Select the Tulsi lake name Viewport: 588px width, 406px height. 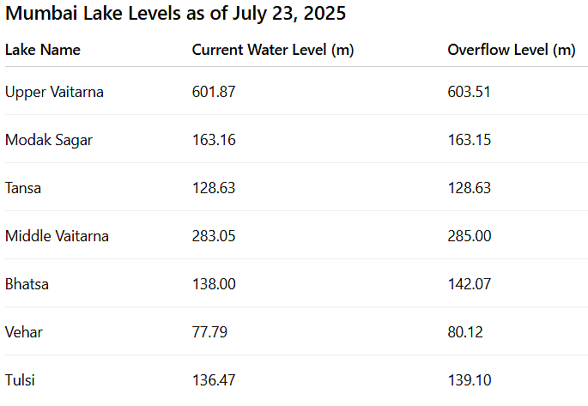click(x=20, y=380)
